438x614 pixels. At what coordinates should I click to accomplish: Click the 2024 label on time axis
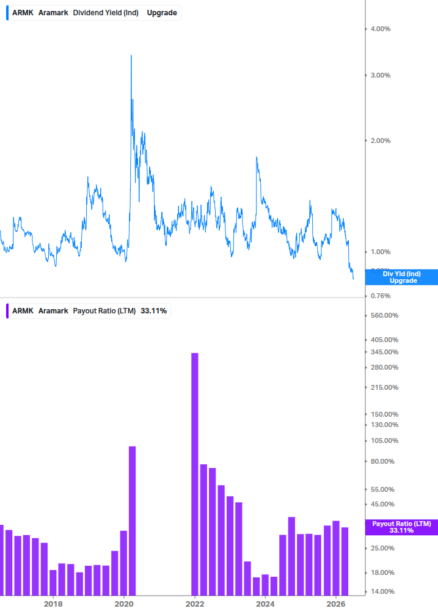(x=265, y=604)
